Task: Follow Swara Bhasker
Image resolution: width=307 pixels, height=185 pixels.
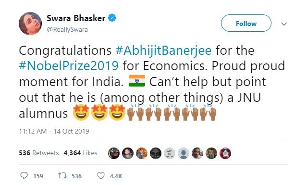Action: coord(246,23)
